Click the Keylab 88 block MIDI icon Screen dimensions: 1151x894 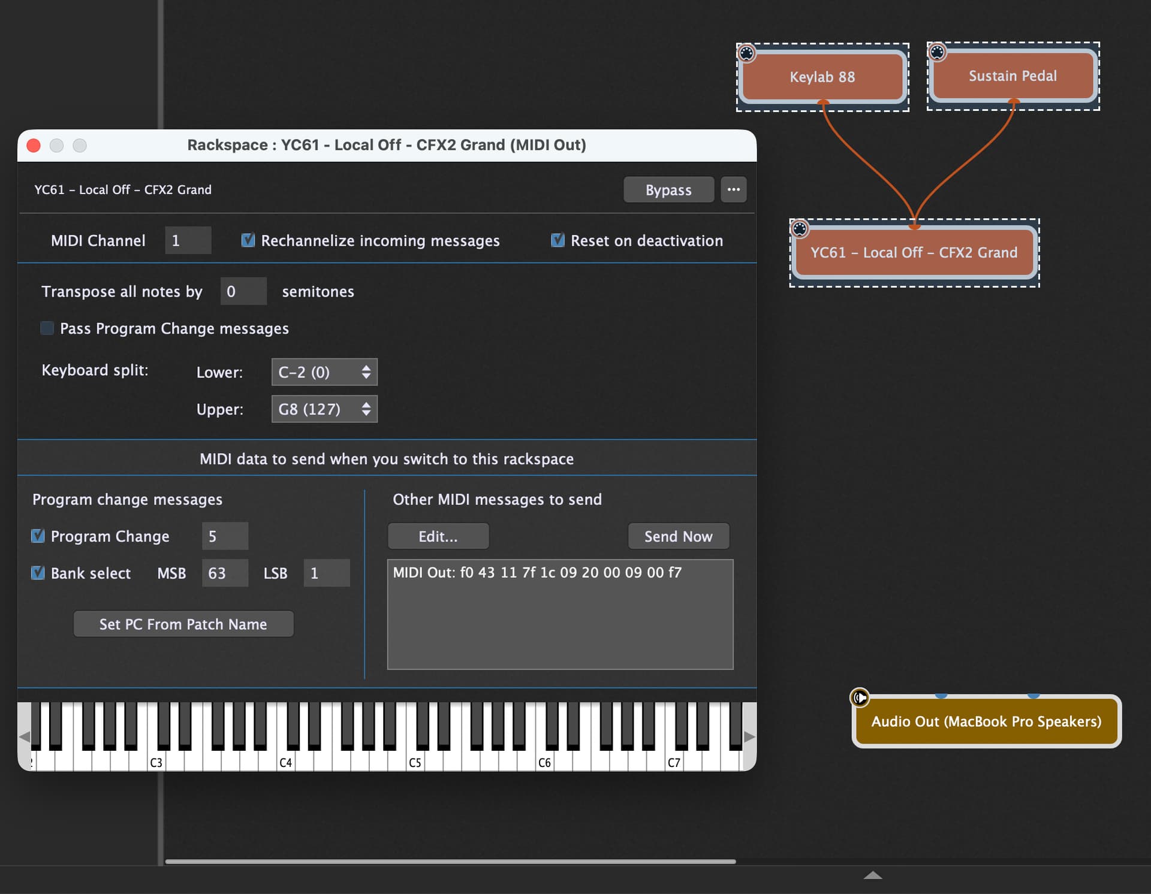click(746, 53)
